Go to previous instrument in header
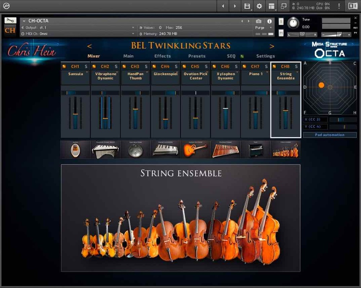 pos(242,21)
